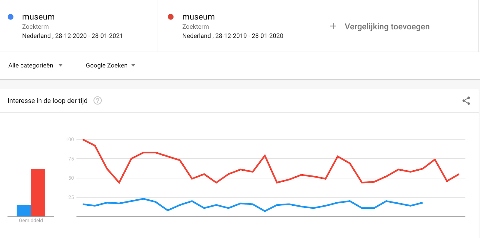Expand Google Zoeken dropdown arrow

tap(133, 65)
